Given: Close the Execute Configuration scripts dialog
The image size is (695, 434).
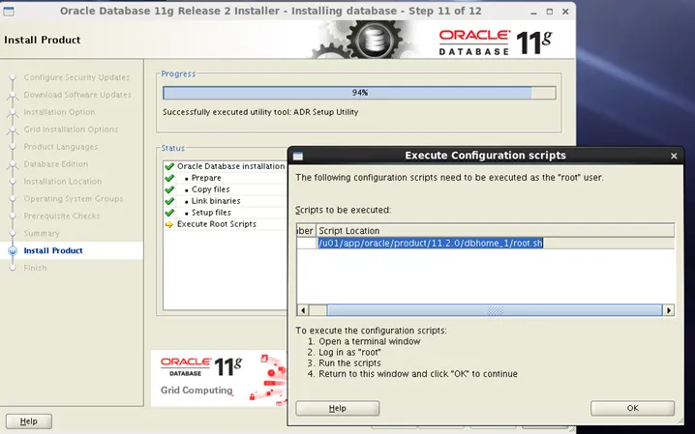Looking at the screenshot, I should (x=674, y=156).
